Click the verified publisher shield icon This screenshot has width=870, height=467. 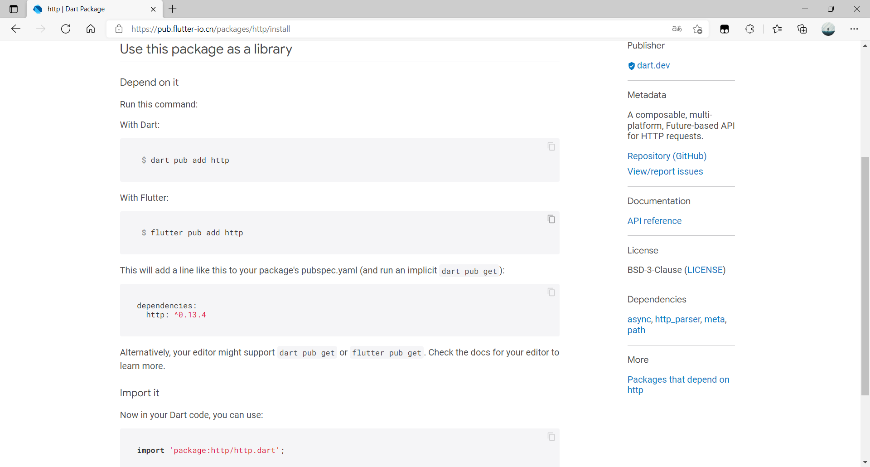(x=632, y=66)
